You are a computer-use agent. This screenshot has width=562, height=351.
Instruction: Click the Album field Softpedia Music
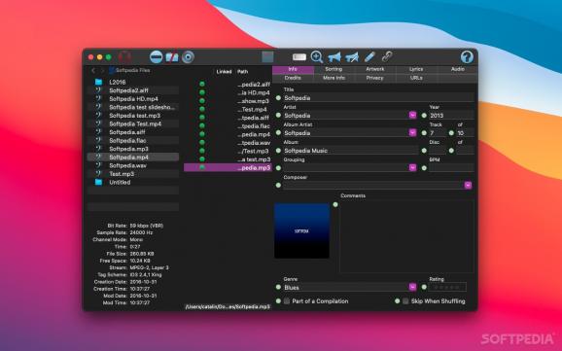tap(351, 151)
